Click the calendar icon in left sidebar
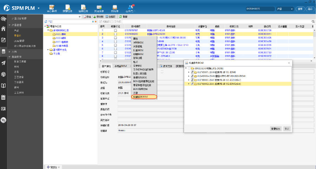The width and height of the screenshot is (316, 169). [x=4, y=97]
